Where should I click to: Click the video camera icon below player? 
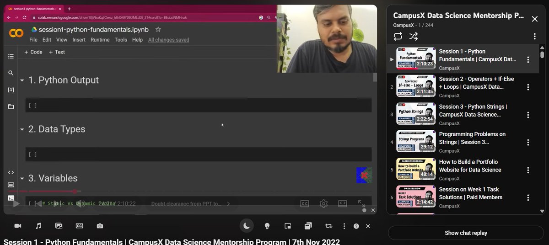(x=18, y=226)
